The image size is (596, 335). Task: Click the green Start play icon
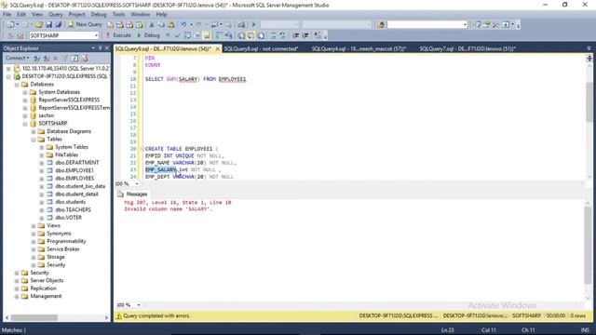(x=254, y=24)
